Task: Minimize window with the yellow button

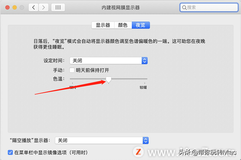Action: pyautogui.click(x=14, y=7)
